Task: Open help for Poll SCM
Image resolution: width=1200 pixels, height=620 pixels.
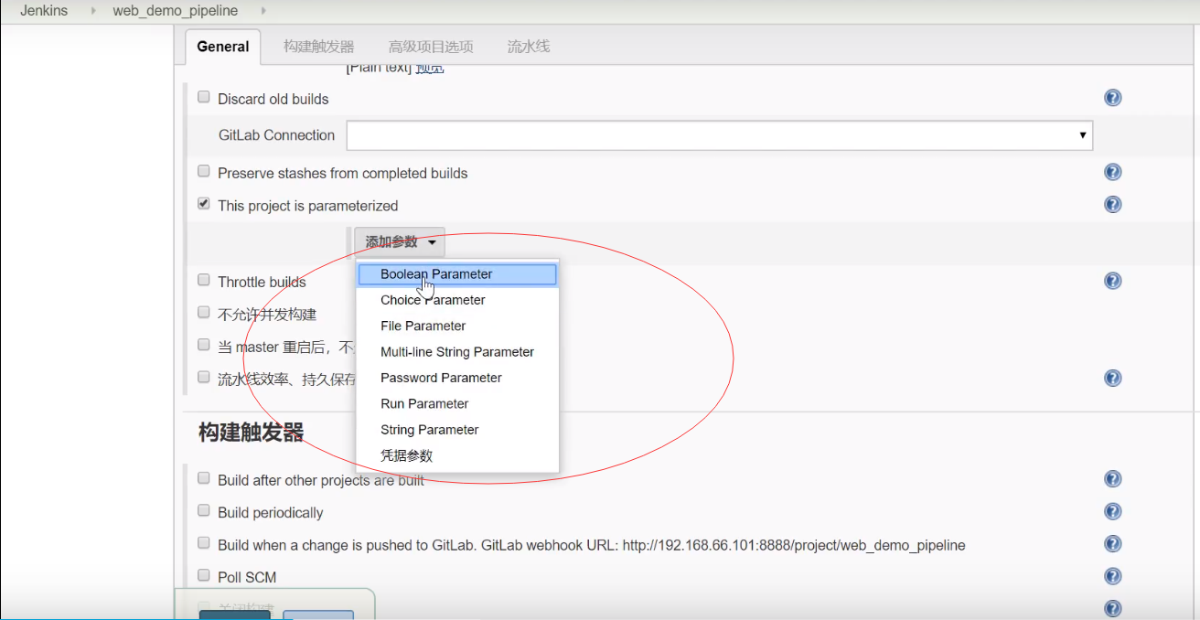Action: click(1112, 576)
